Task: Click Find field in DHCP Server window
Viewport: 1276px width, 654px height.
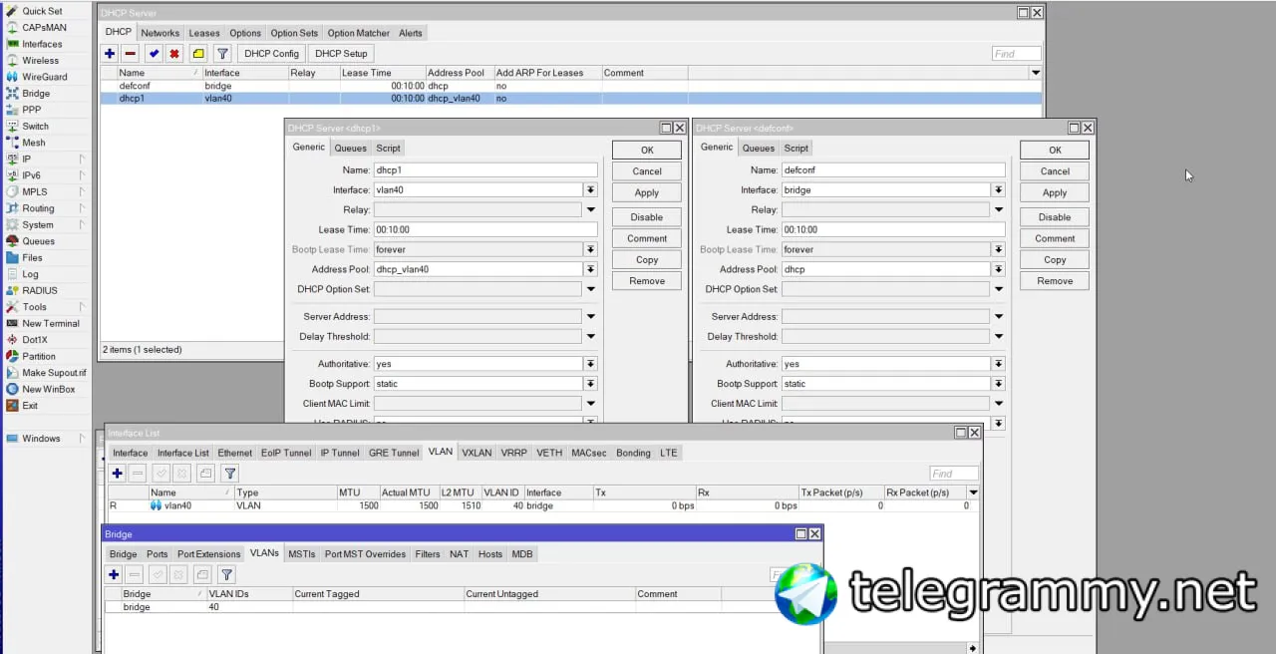Action: tap(1016, 54)
